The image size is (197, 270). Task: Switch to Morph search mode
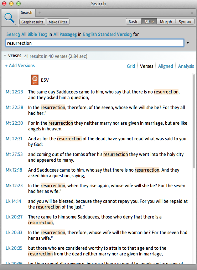166,22
